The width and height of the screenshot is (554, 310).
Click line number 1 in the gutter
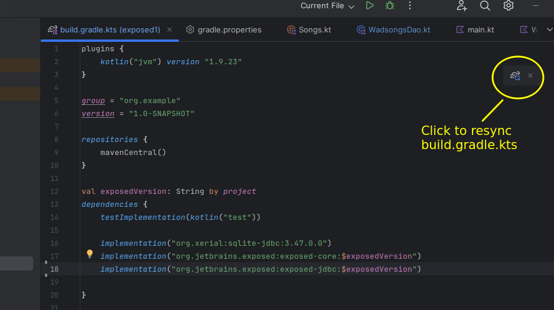(x=57, y=49)
